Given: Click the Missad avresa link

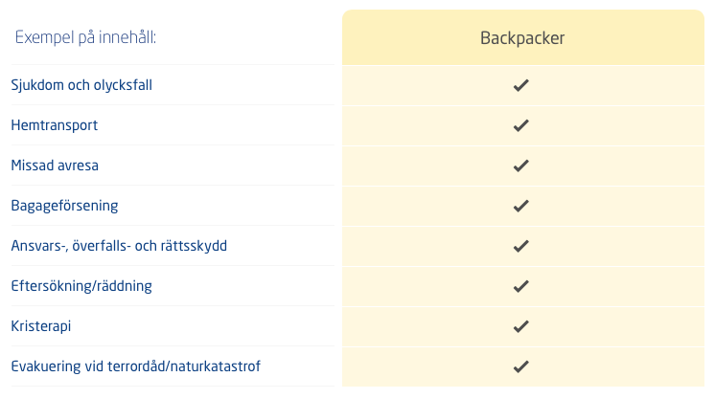Looking at the screenshot, I should 55,166.
